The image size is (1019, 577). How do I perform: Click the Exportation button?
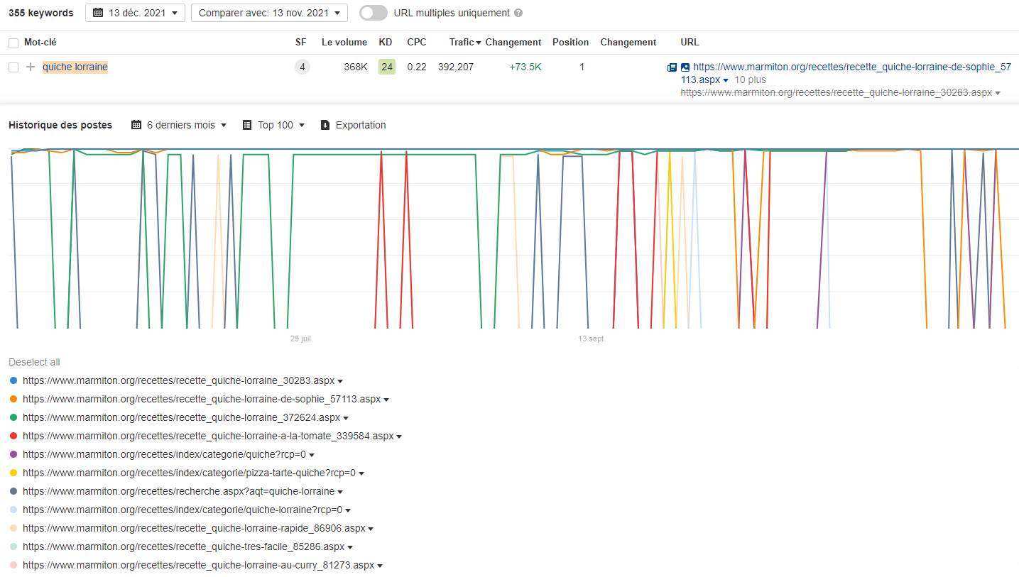pos(354,125)
